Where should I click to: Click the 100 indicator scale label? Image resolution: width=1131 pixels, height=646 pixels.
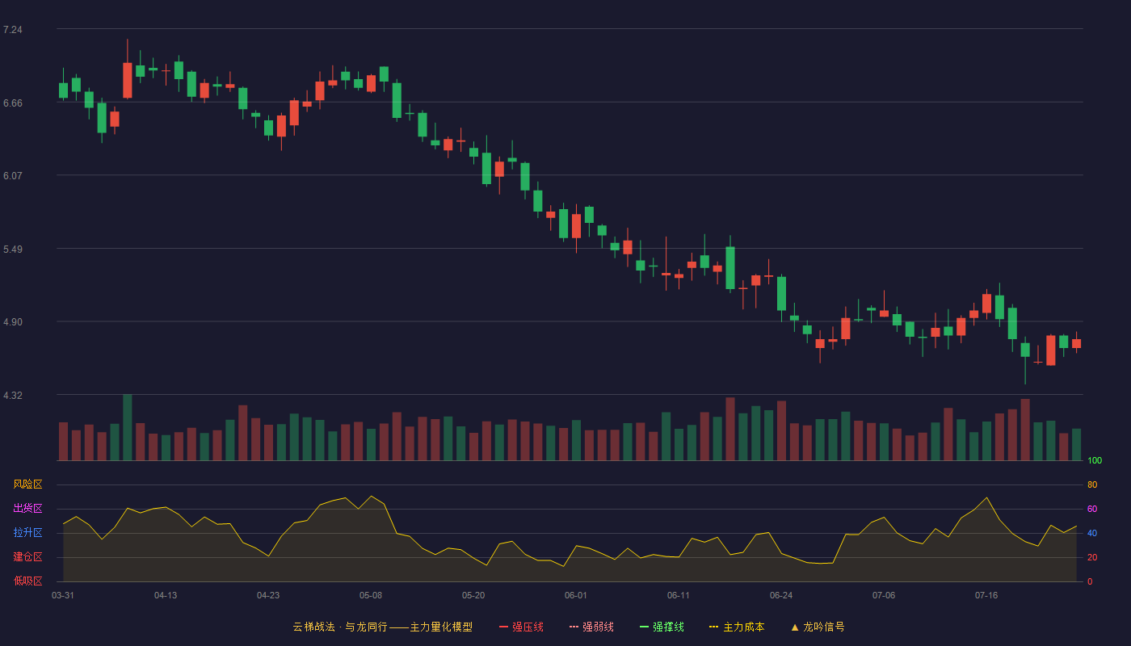click(1095, 461)
